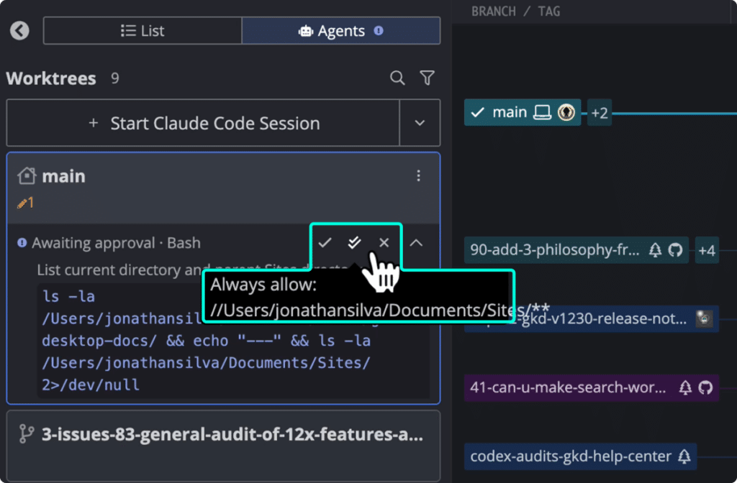Click bell icon on 90-add-3-philosophy branch
The image size is (737, 483).
click(x=655, y=250)
